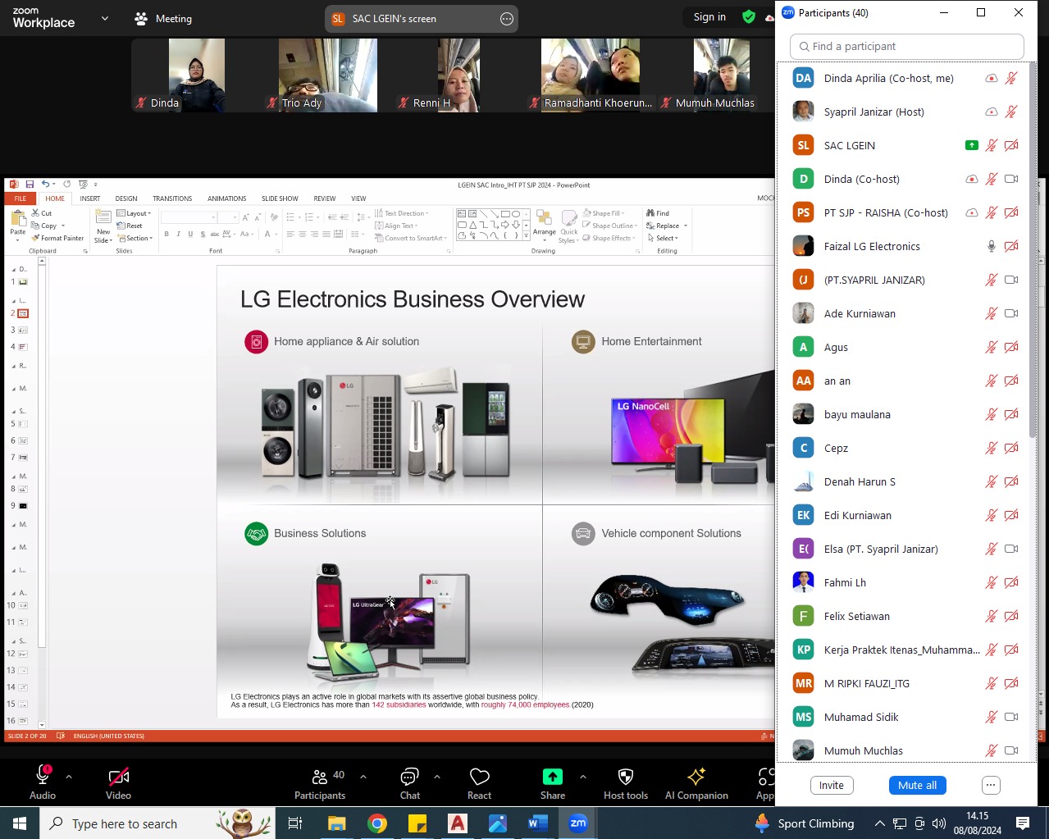Expand the Share options caret

582,777
